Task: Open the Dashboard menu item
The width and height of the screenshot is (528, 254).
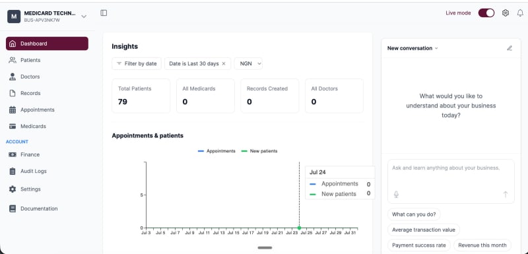Action: point(47,44)
